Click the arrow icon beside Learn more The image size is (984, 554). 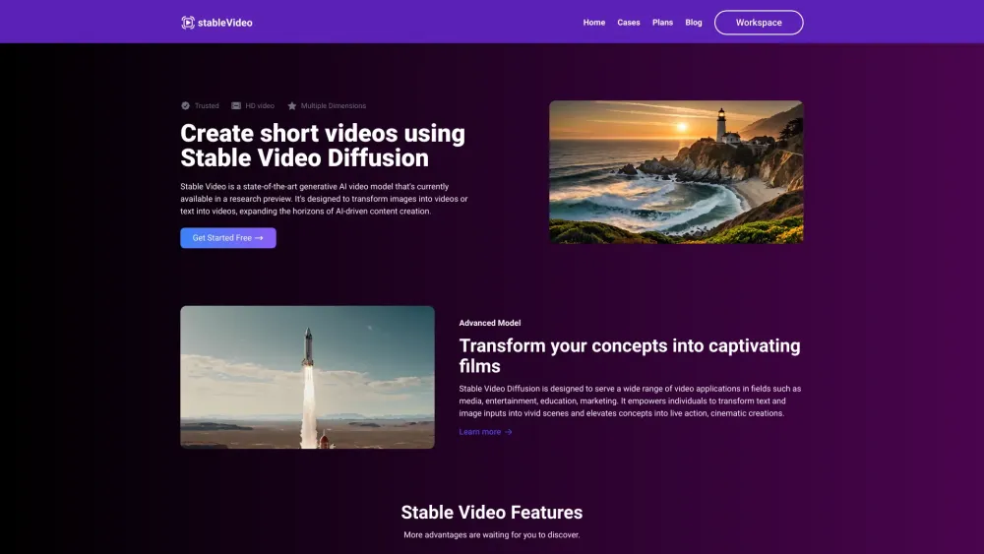(509, 432)
